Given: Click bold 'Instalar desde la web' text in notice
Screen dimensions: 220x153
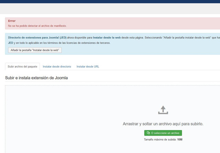Looking at the screenshot, I should 107,38.
